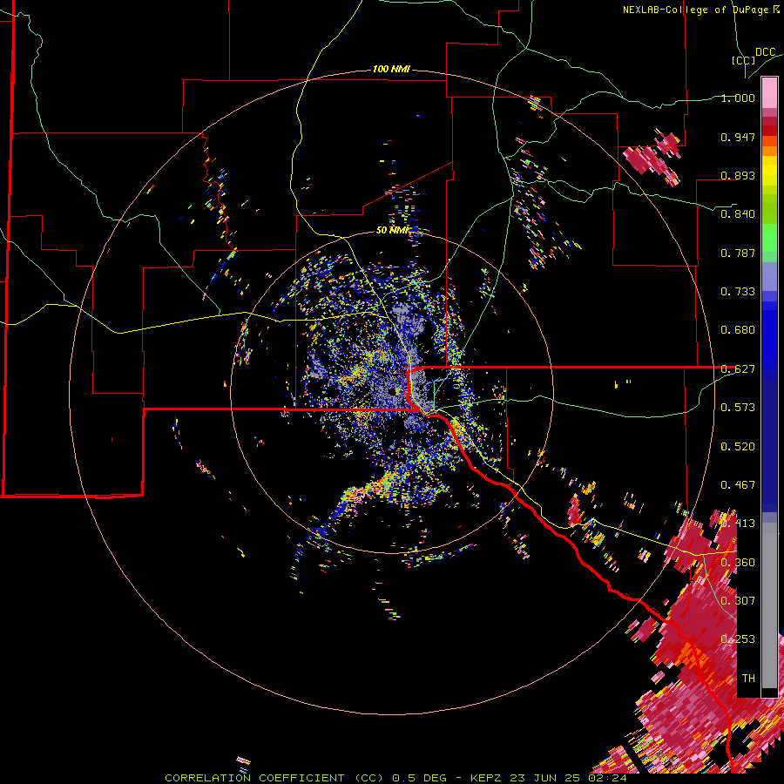The image size is (784, 784).
Task: Click the 0.787 scale value
Action: point(738,253)
